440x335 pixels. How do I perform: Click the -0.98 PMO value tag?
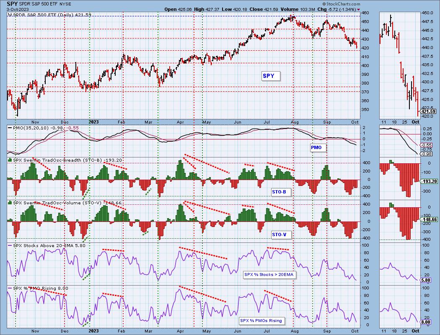[427, 154]
